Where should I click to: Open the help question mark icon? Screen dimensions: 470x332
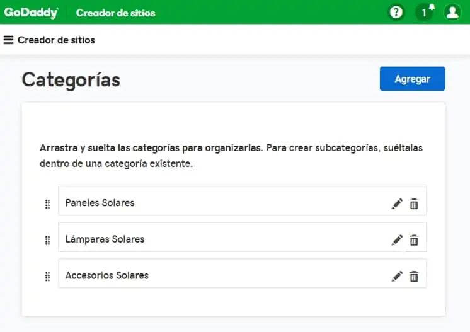point(396,13)
